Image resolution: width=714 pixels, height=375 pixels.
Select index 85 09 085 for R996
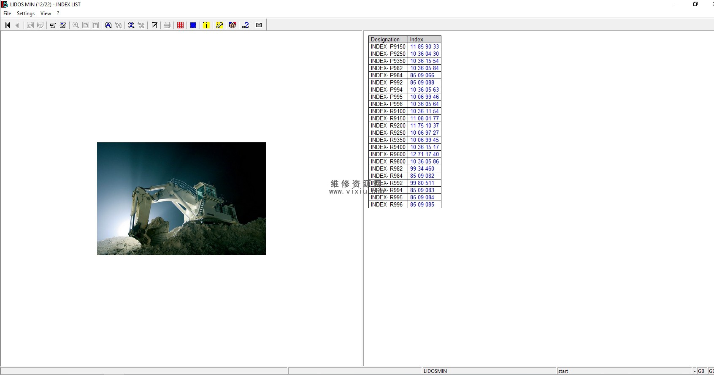(x=422, y=205)
